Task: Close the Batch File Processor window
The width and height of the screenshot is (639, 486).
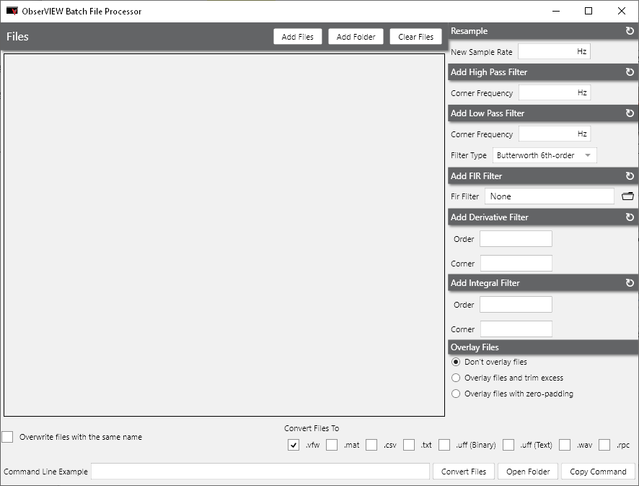Action: pos(622,11)
